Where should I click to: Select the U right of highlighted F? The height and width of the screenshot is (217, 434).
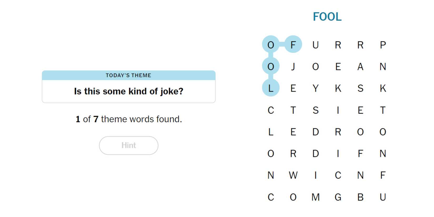(316, 45)
